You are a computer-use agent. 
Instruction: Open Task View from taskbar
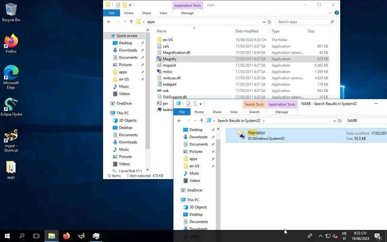[36, 236]
